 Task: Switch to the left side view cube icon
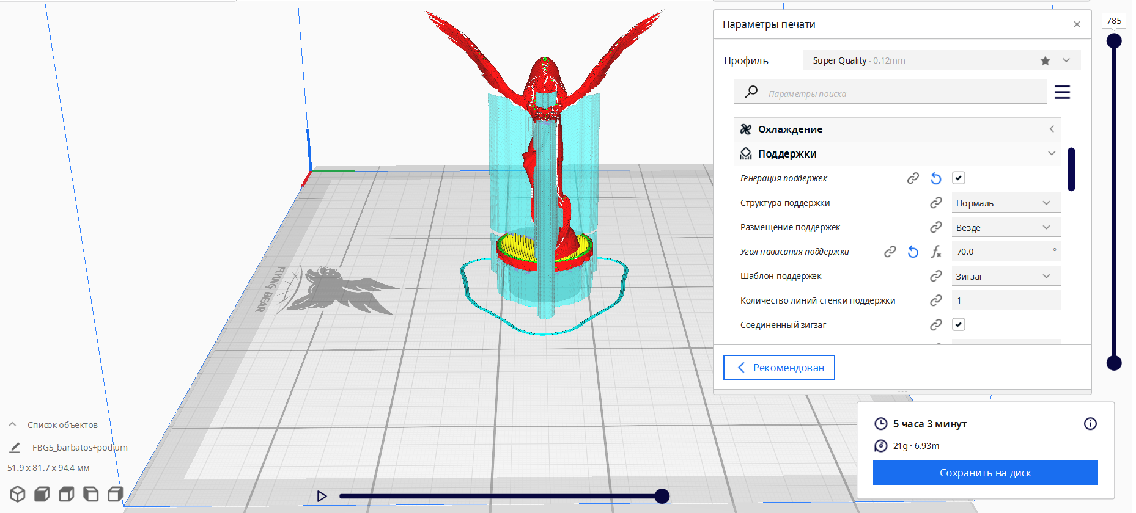pos(91,493)
